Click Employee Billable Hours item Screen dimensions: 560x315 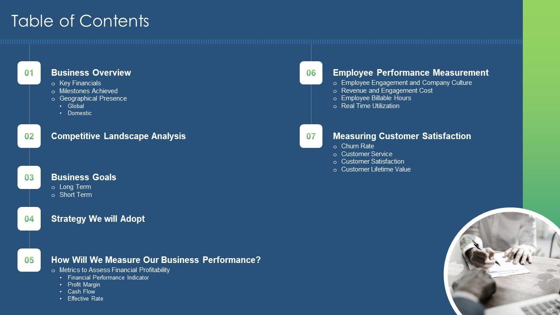(376, 98)
